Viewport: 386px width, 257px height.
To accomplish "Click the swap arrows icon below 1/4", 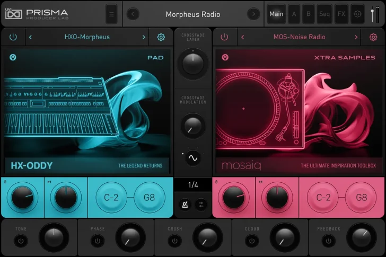I will (x=200, y=204).
